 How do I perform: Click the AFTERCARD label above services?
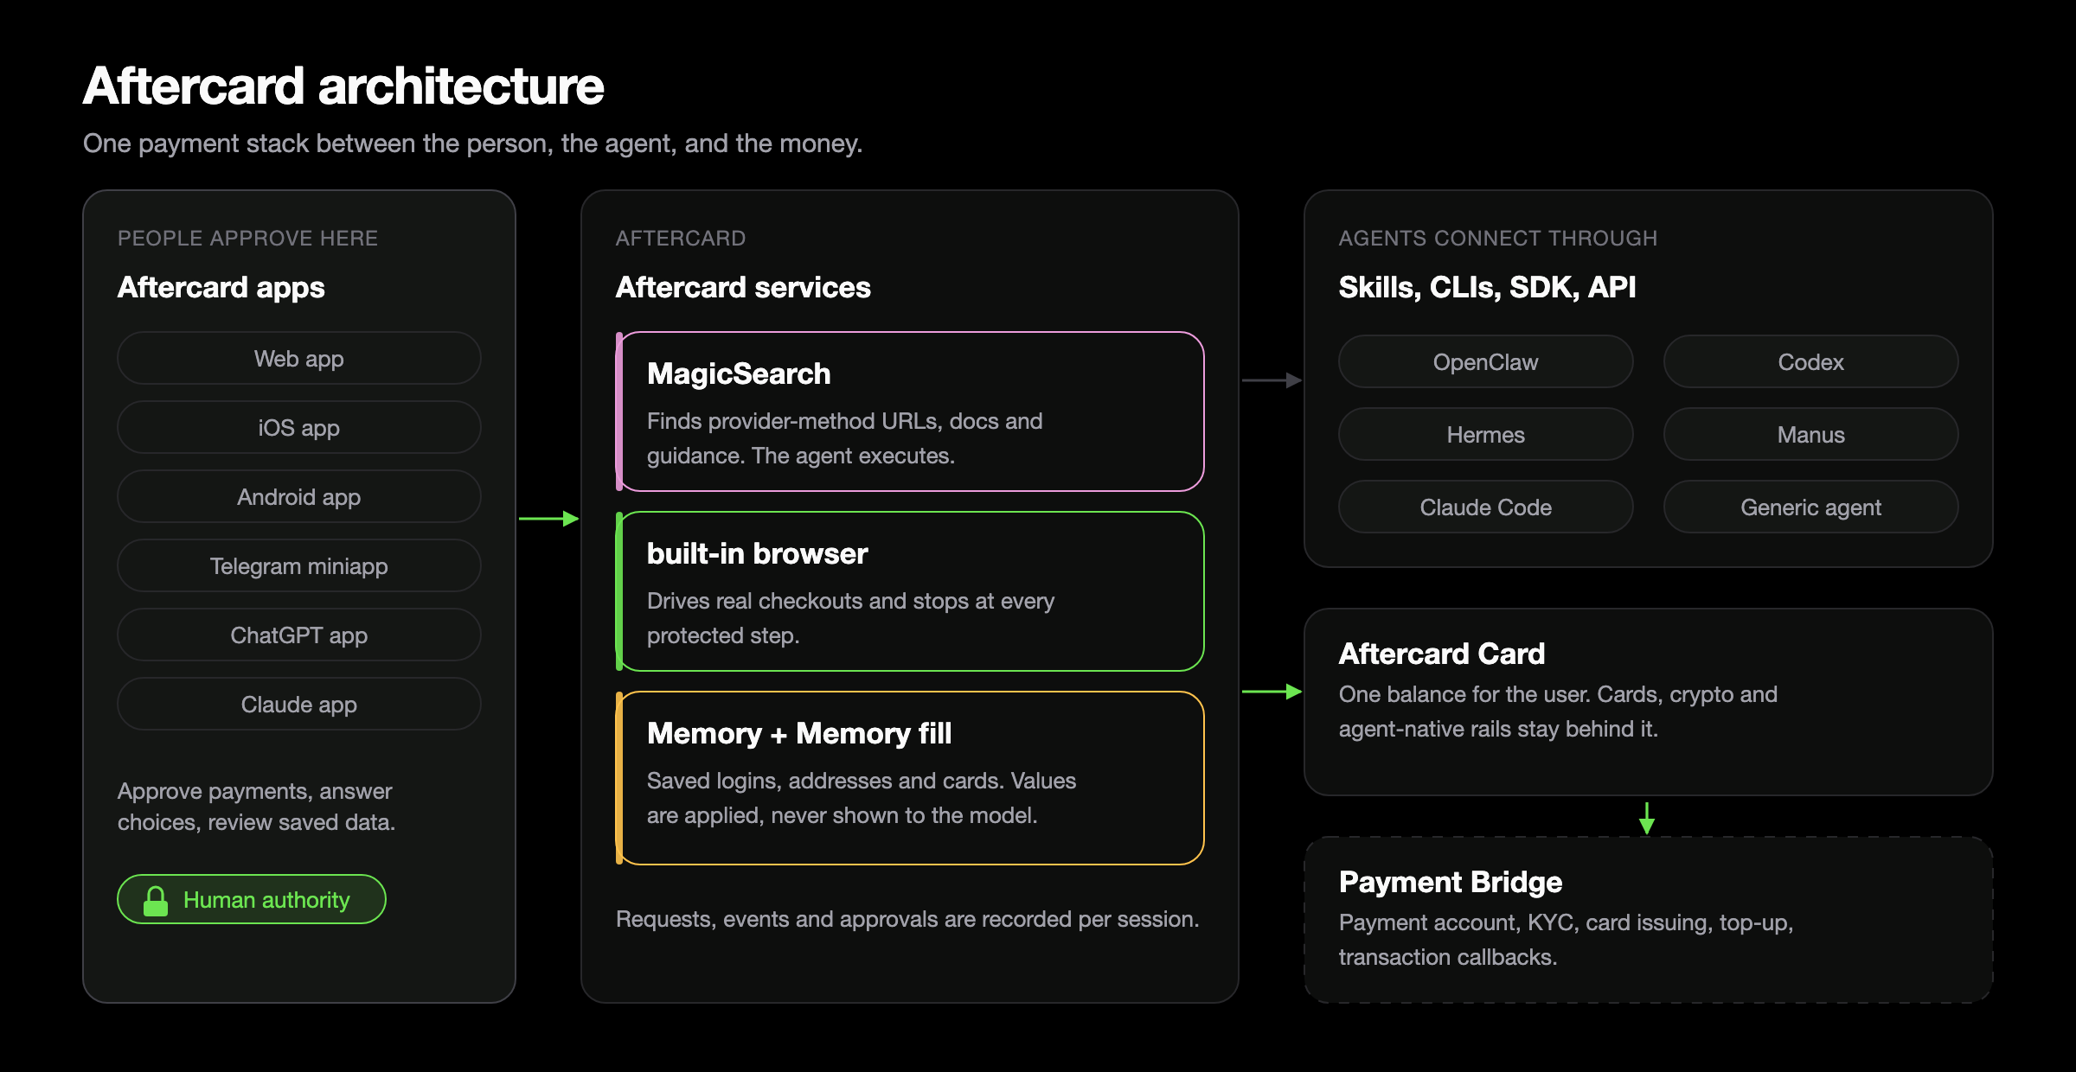click(681, 239)
